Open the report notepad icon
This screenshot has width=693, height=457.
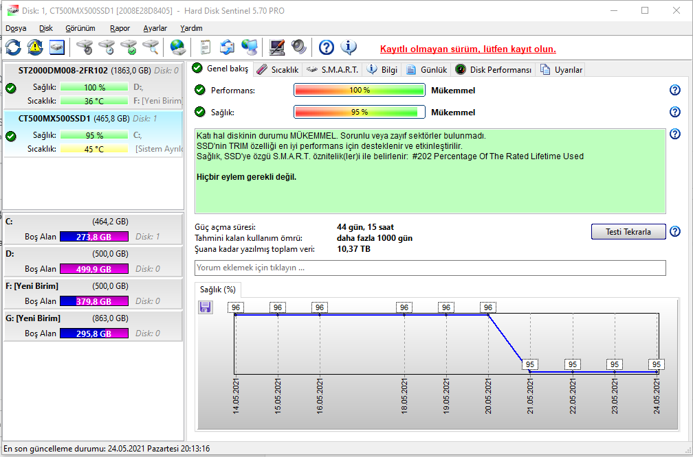205,47
